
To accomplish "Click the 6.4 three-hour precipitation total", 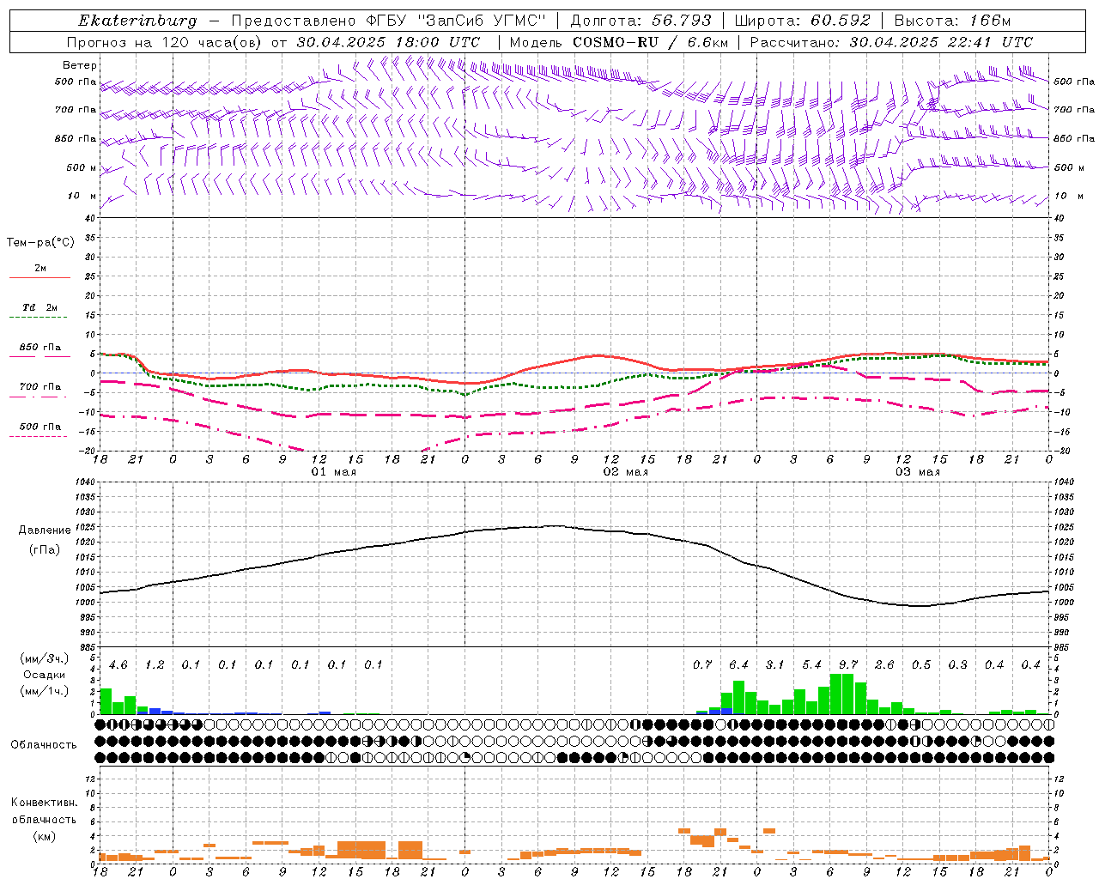I will coord(738,665).
